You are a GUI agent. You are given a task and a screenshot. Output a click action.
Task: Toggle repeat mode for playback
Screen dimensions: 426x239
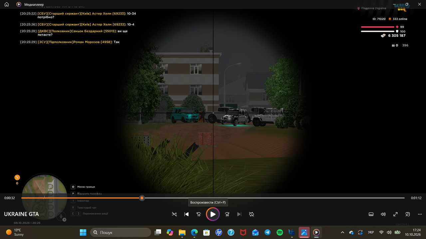(x=252, y=214)
